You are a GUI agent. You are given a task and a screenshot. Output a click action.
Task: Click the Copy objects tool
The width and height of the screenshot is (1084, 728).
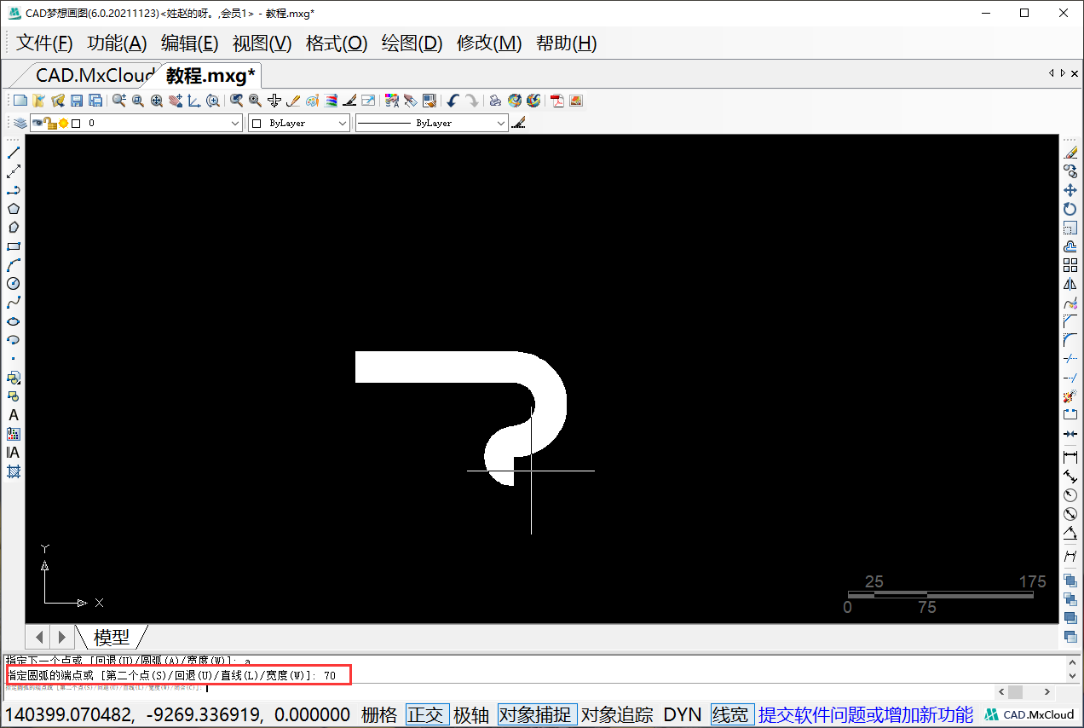point(1070,171)
